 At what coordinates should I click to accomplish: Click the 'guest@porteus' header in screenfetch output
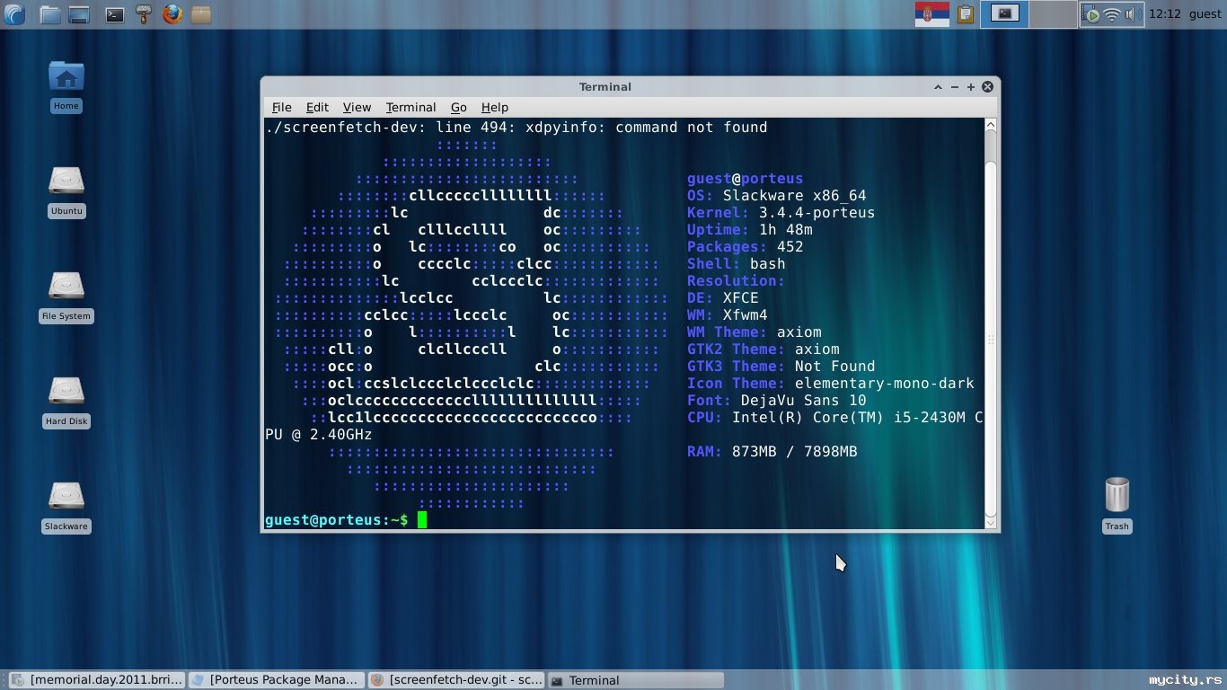point(746,179)
